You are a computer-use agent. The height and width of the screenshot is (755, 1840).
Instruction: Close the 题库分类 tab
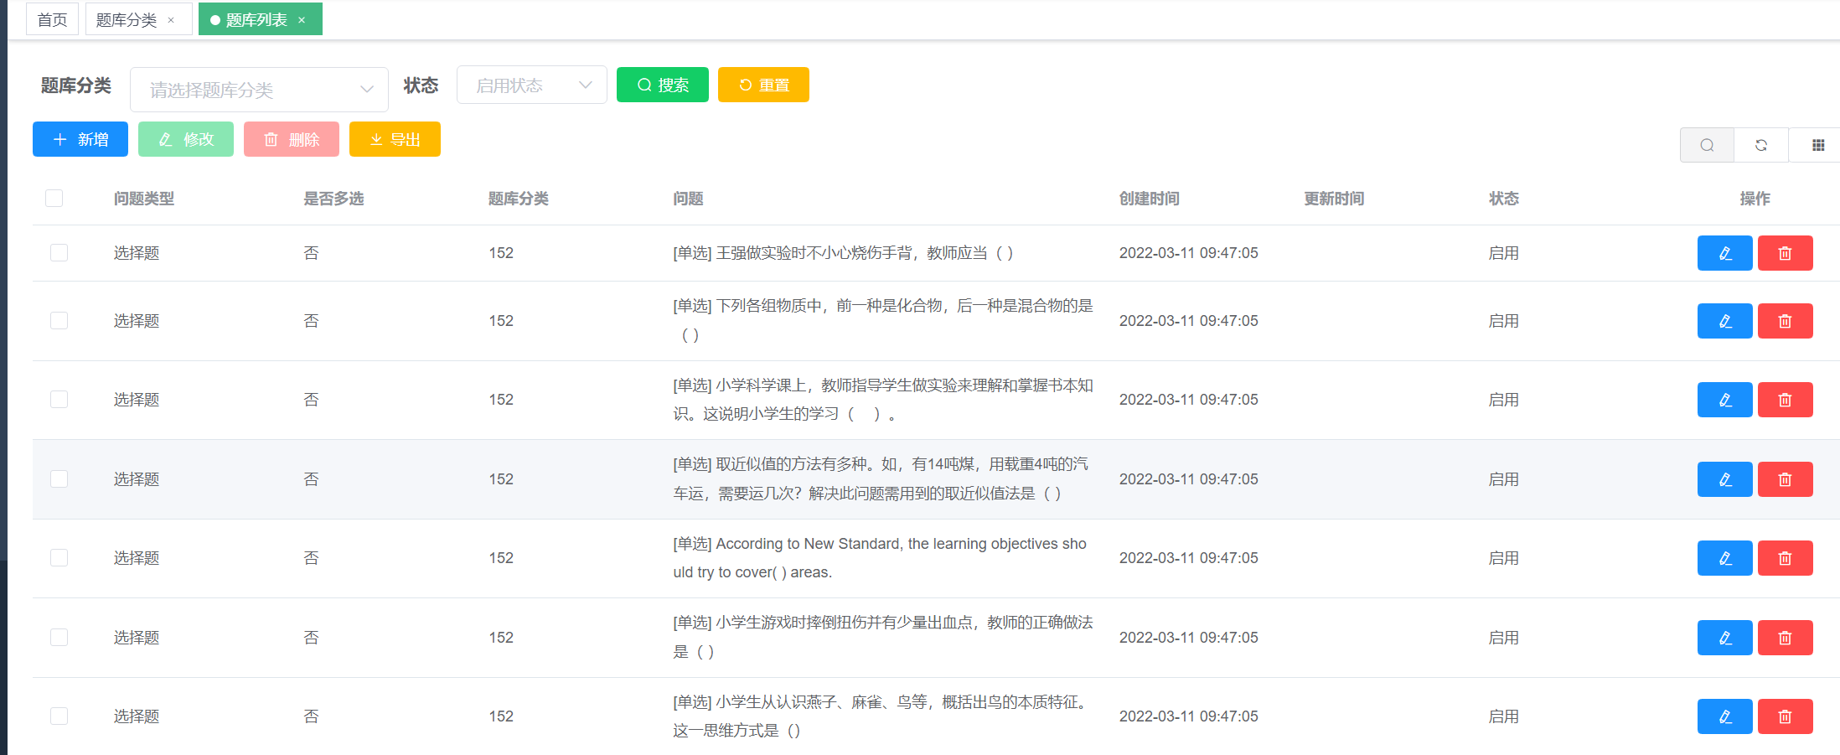171,20
